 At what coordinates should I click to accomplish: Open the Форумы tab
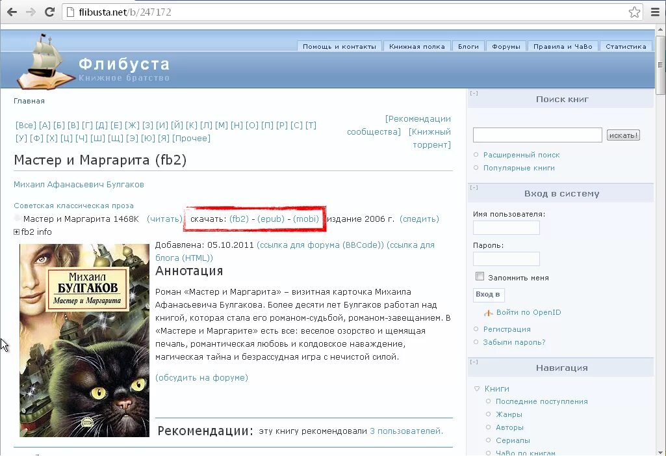click(506, 46)
